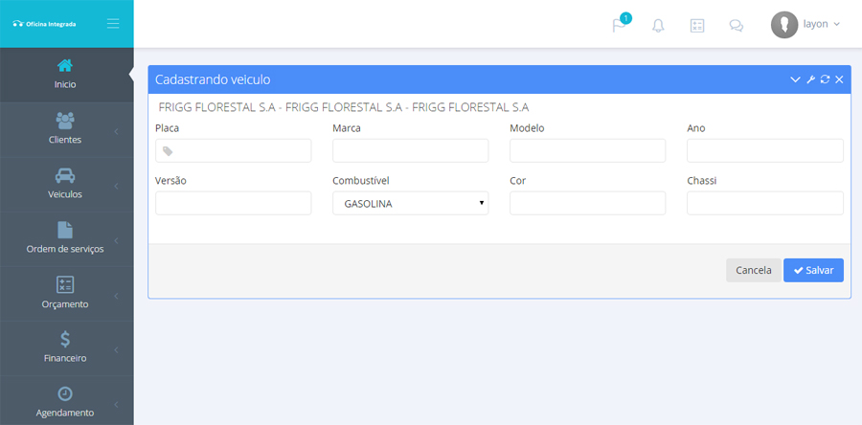Image resolution: width=862 pixels, height=425 pixels.
Task: Toggle the hamburger sidebar menu
Action: coord(113,24)
